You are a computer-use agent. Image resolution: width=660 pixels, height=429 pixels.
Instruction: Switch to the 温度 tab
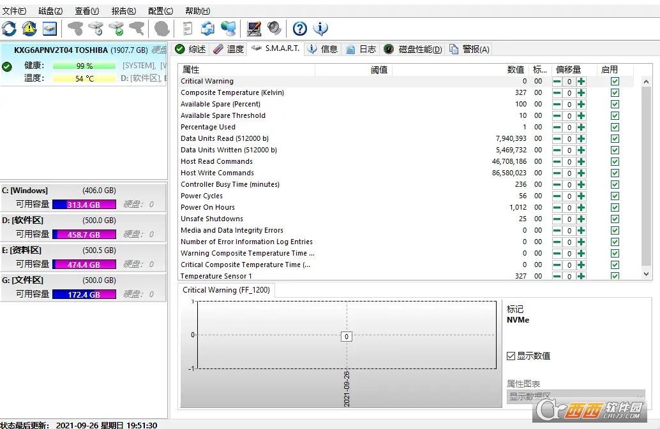[229, 49]
